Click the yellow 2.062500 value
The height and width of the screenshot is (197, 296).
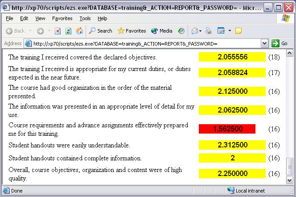(233, 110)
